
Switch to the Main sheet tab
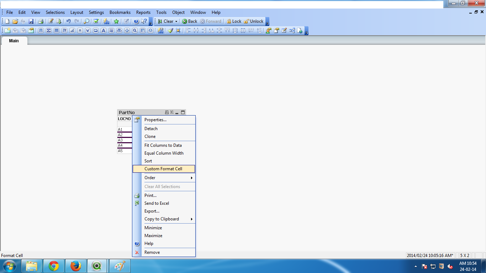click(x=14, y=41)
